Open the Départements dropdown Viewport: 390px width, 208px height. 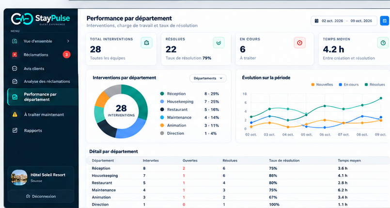coord(208,78)
